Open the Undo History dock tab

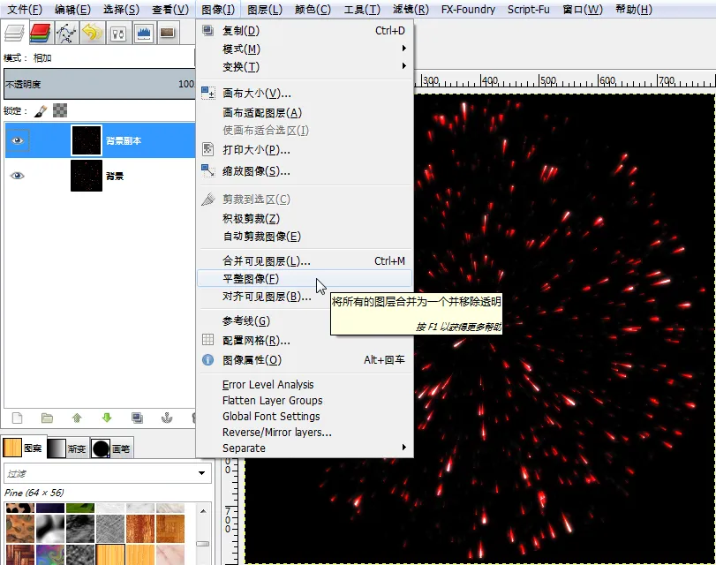pyautogui.click(x=92, y=33)
